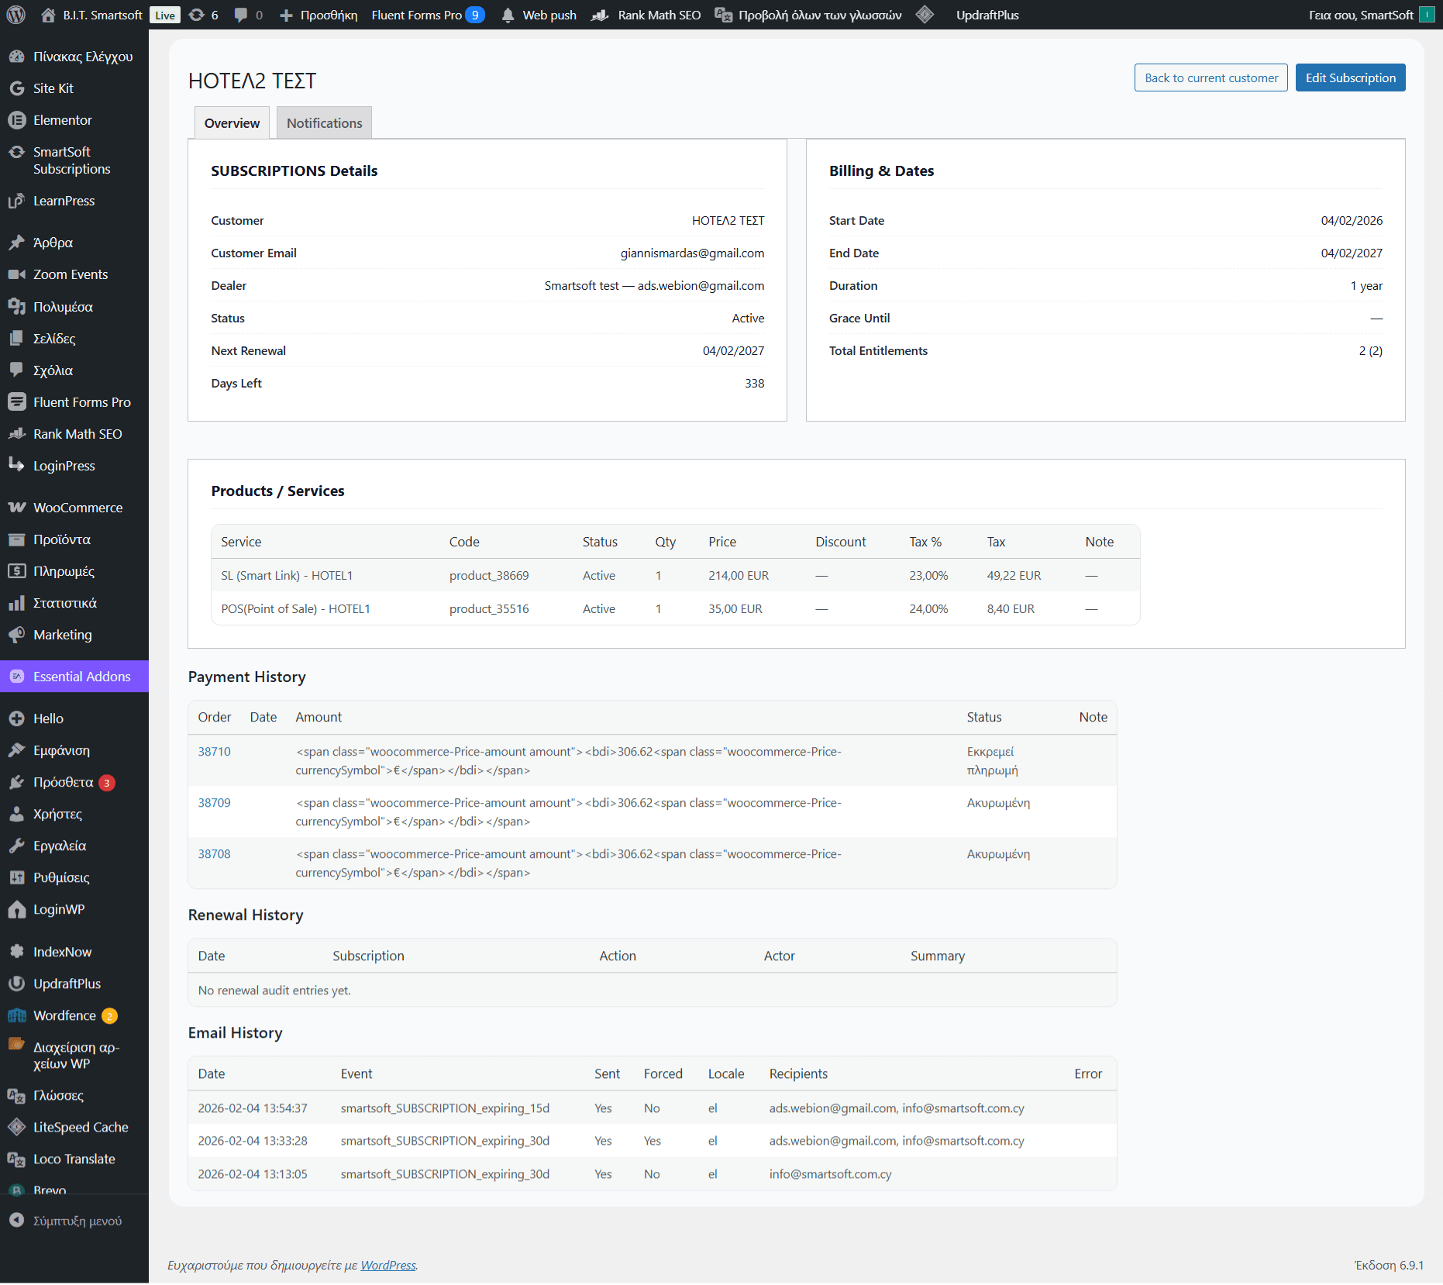Open Wordfence from the sidebar
This screenshot has width=1443, height=1285.
tap(64, 1015)
